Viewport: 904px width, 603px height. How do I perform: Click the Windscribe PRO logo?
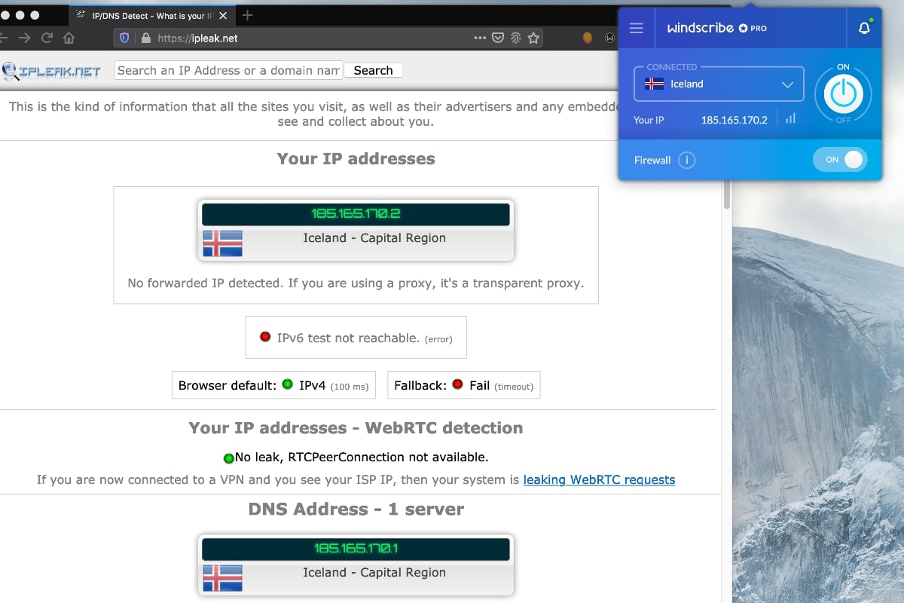coord(716,28)
